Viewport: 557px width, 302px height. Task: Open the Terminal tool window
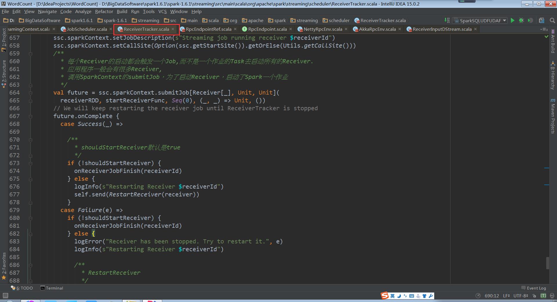coord(52,288)
